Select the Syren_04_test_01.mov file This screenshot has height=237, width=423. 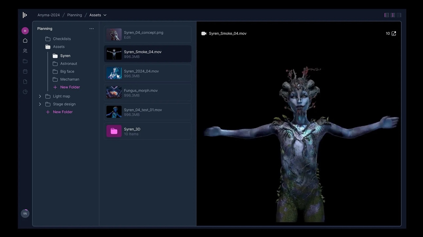[148, 112]
